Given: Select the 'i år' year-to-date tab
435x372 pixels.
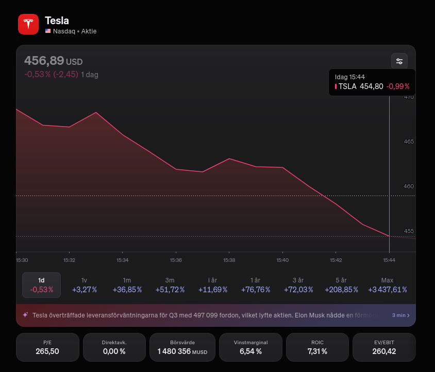Looking at the screenshot, I should (213, 285).
